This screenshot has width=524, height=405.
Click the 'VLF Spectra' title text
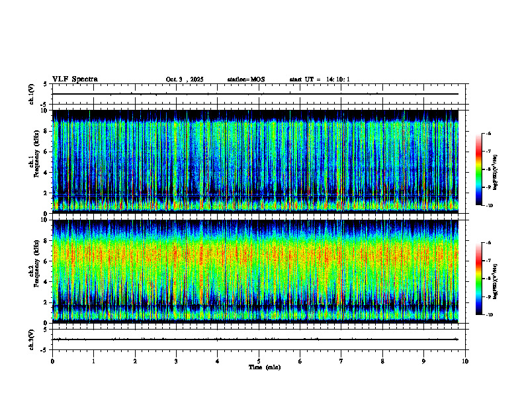coord(75,79)
